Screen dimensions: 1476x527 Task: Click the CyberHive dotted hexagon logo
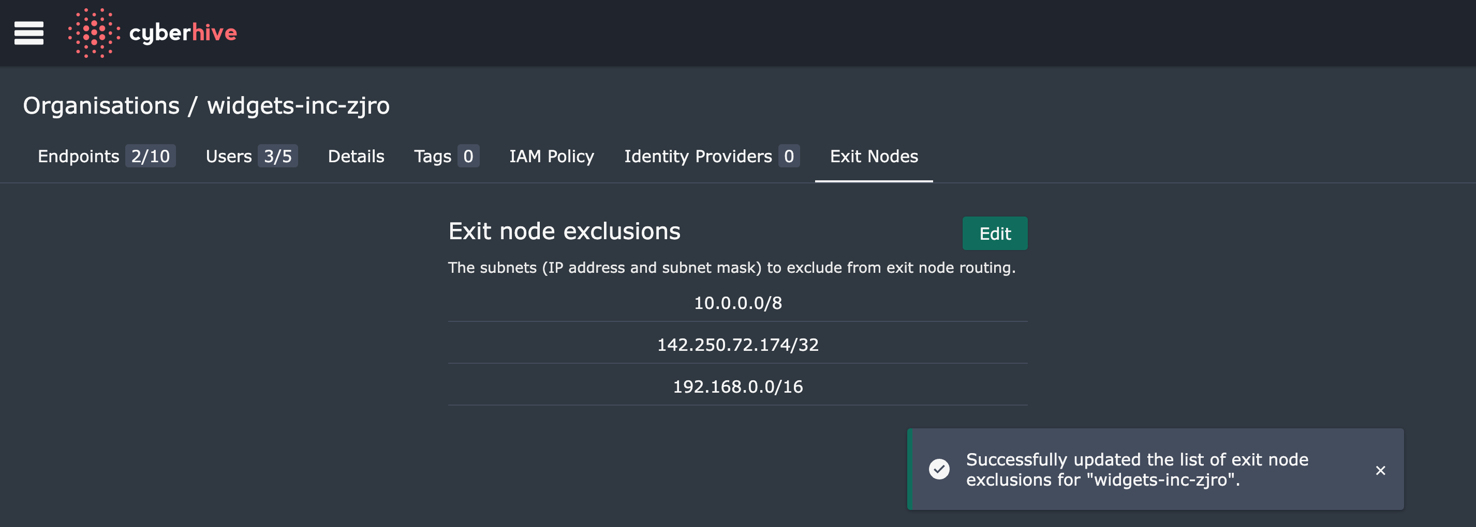[93, 33]
